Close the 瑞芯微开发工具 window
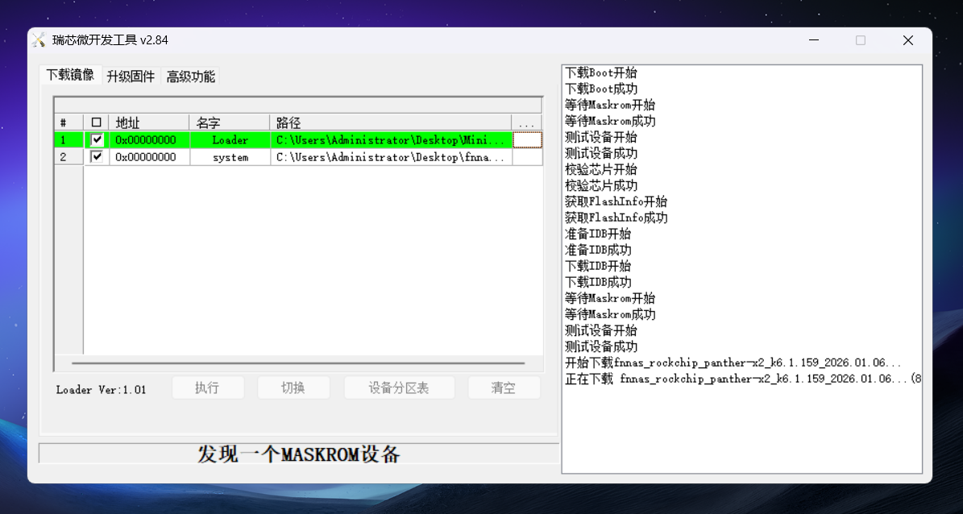This screenshot has width=963, height=514. pos(907,40)
